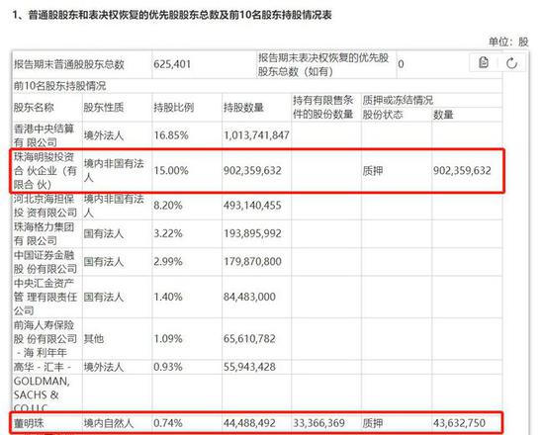
Task: Click shareholder '高华-汇丰-GOLDMAN, SACHS'
Action: pyautogui.click(x=43, y=388)
